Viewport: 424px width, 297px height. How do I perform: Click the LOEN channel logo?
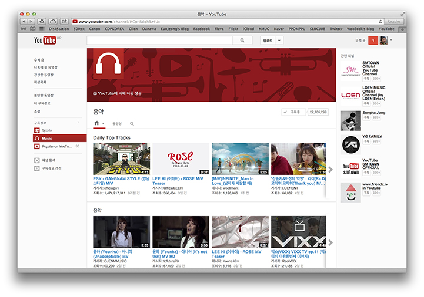[x=350, y=96]
